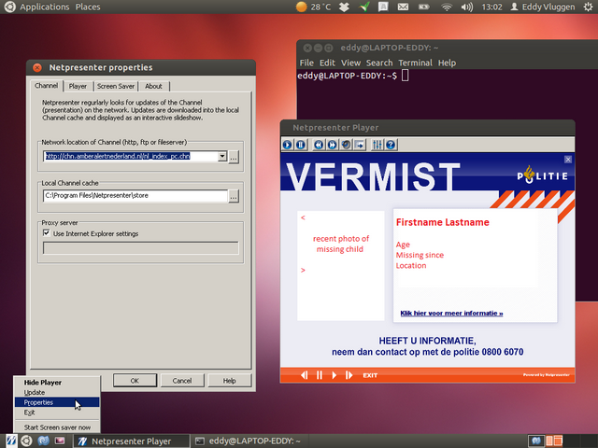Switch to the Player tab
The width and height of the screenshot is (598, 448).
pyautogui.click(x=78, y=86)
